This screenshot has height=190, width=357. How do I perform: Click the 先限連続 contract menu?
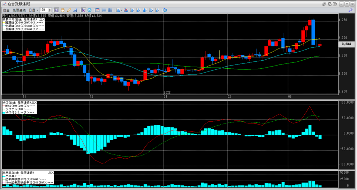[x=19, y=10]
